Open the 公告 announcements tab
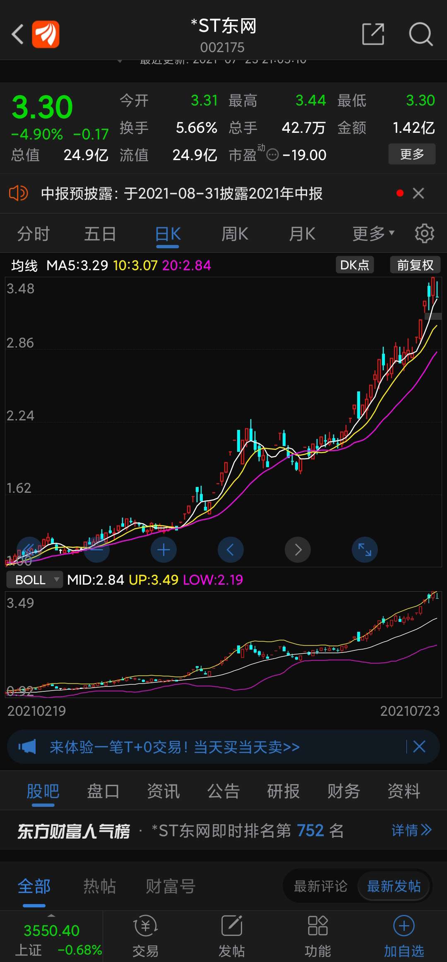447x962 pixels. tap(223, 792)
